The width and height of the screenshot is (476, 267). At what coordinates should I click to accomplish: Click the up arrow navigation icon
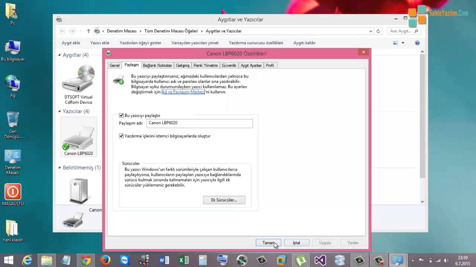pos(89,31)
